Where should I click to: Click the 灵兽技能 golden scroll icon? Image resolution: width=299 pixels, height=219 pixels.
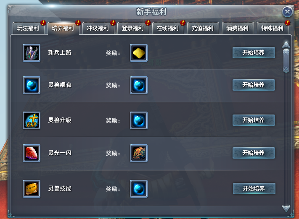pos(32,189)
